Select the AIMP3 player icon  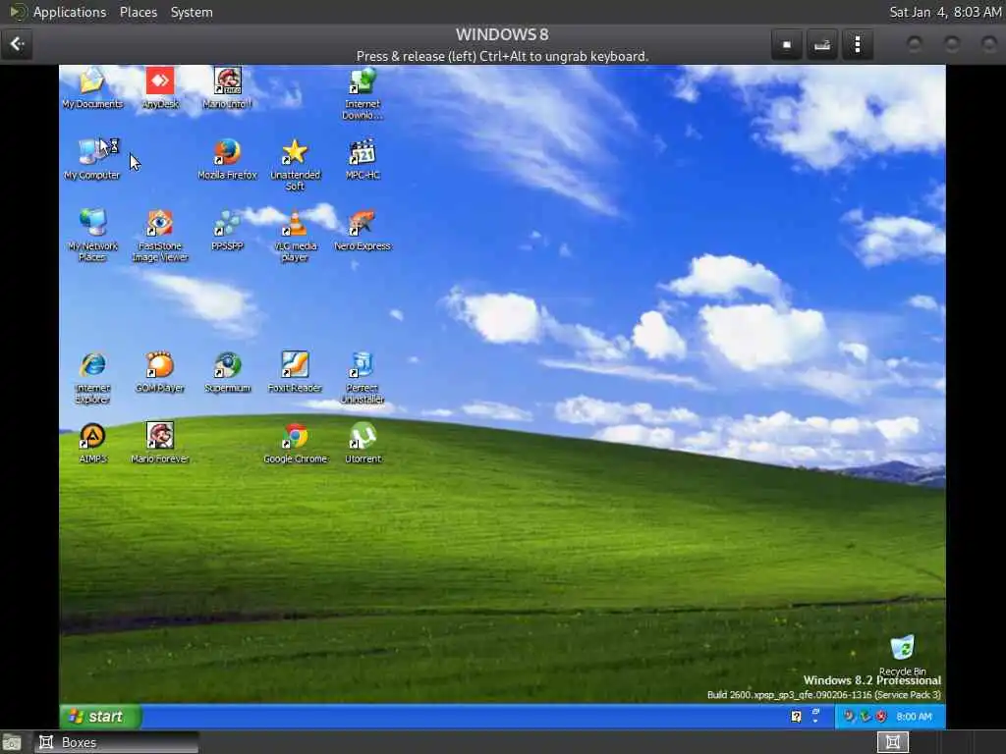(x=92, y=443)
